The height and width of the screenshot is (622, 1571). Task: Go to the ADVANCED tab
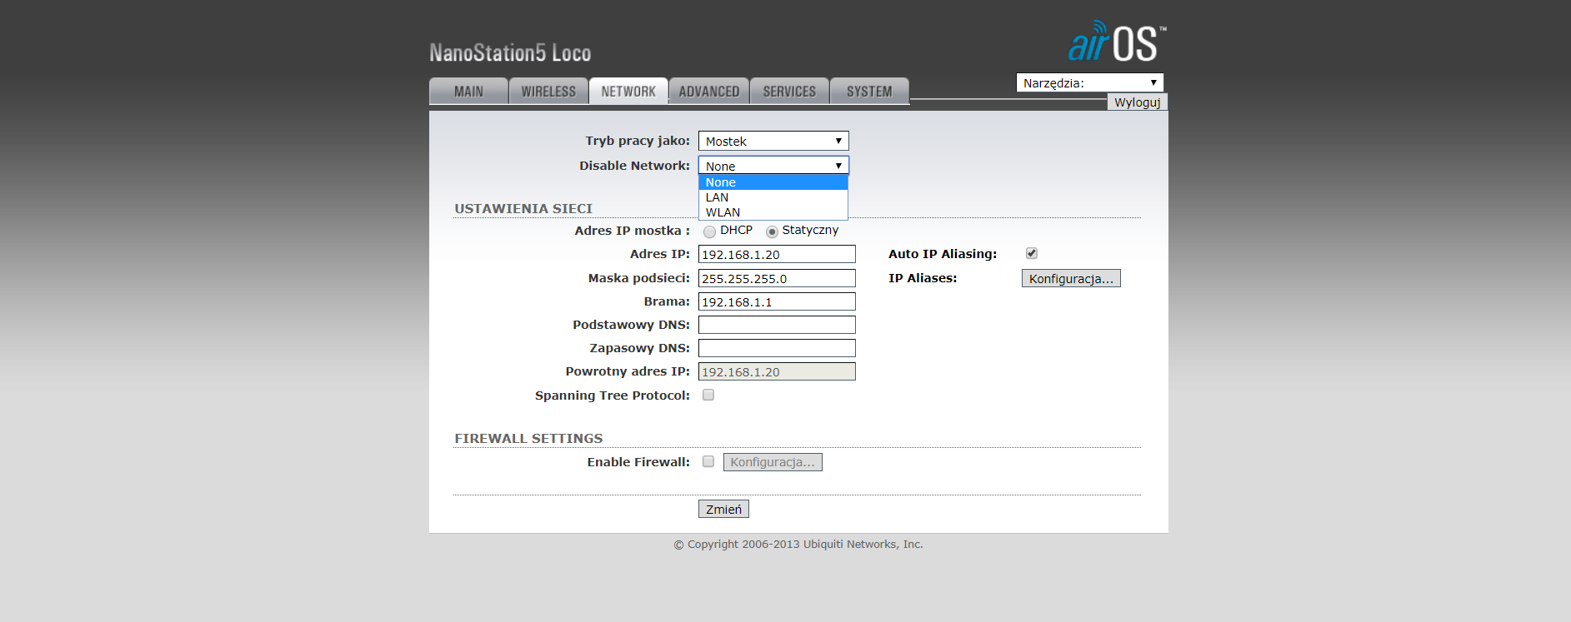tap(709, 92)
